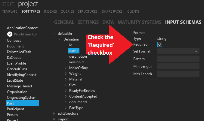The image size is (204, 121).
Task: Expand the MakeOrBuy node
Action: 66,68
